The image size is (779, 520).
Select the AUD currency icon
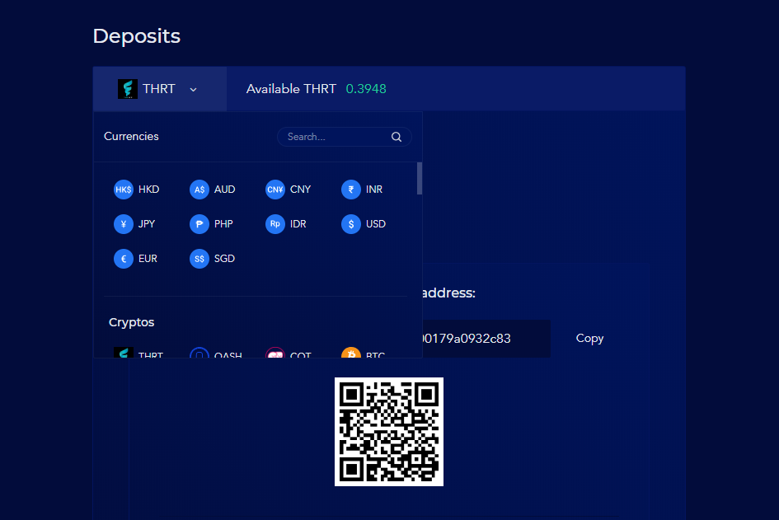[199, 190]
